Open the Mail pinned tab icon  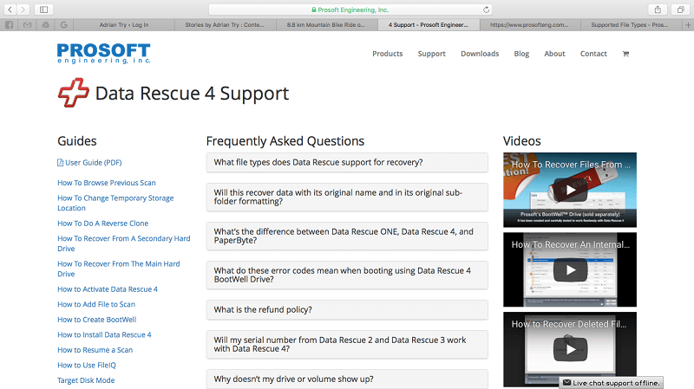28,25
